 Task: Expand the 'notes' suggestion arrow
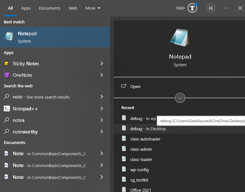(x=102, y=120)
